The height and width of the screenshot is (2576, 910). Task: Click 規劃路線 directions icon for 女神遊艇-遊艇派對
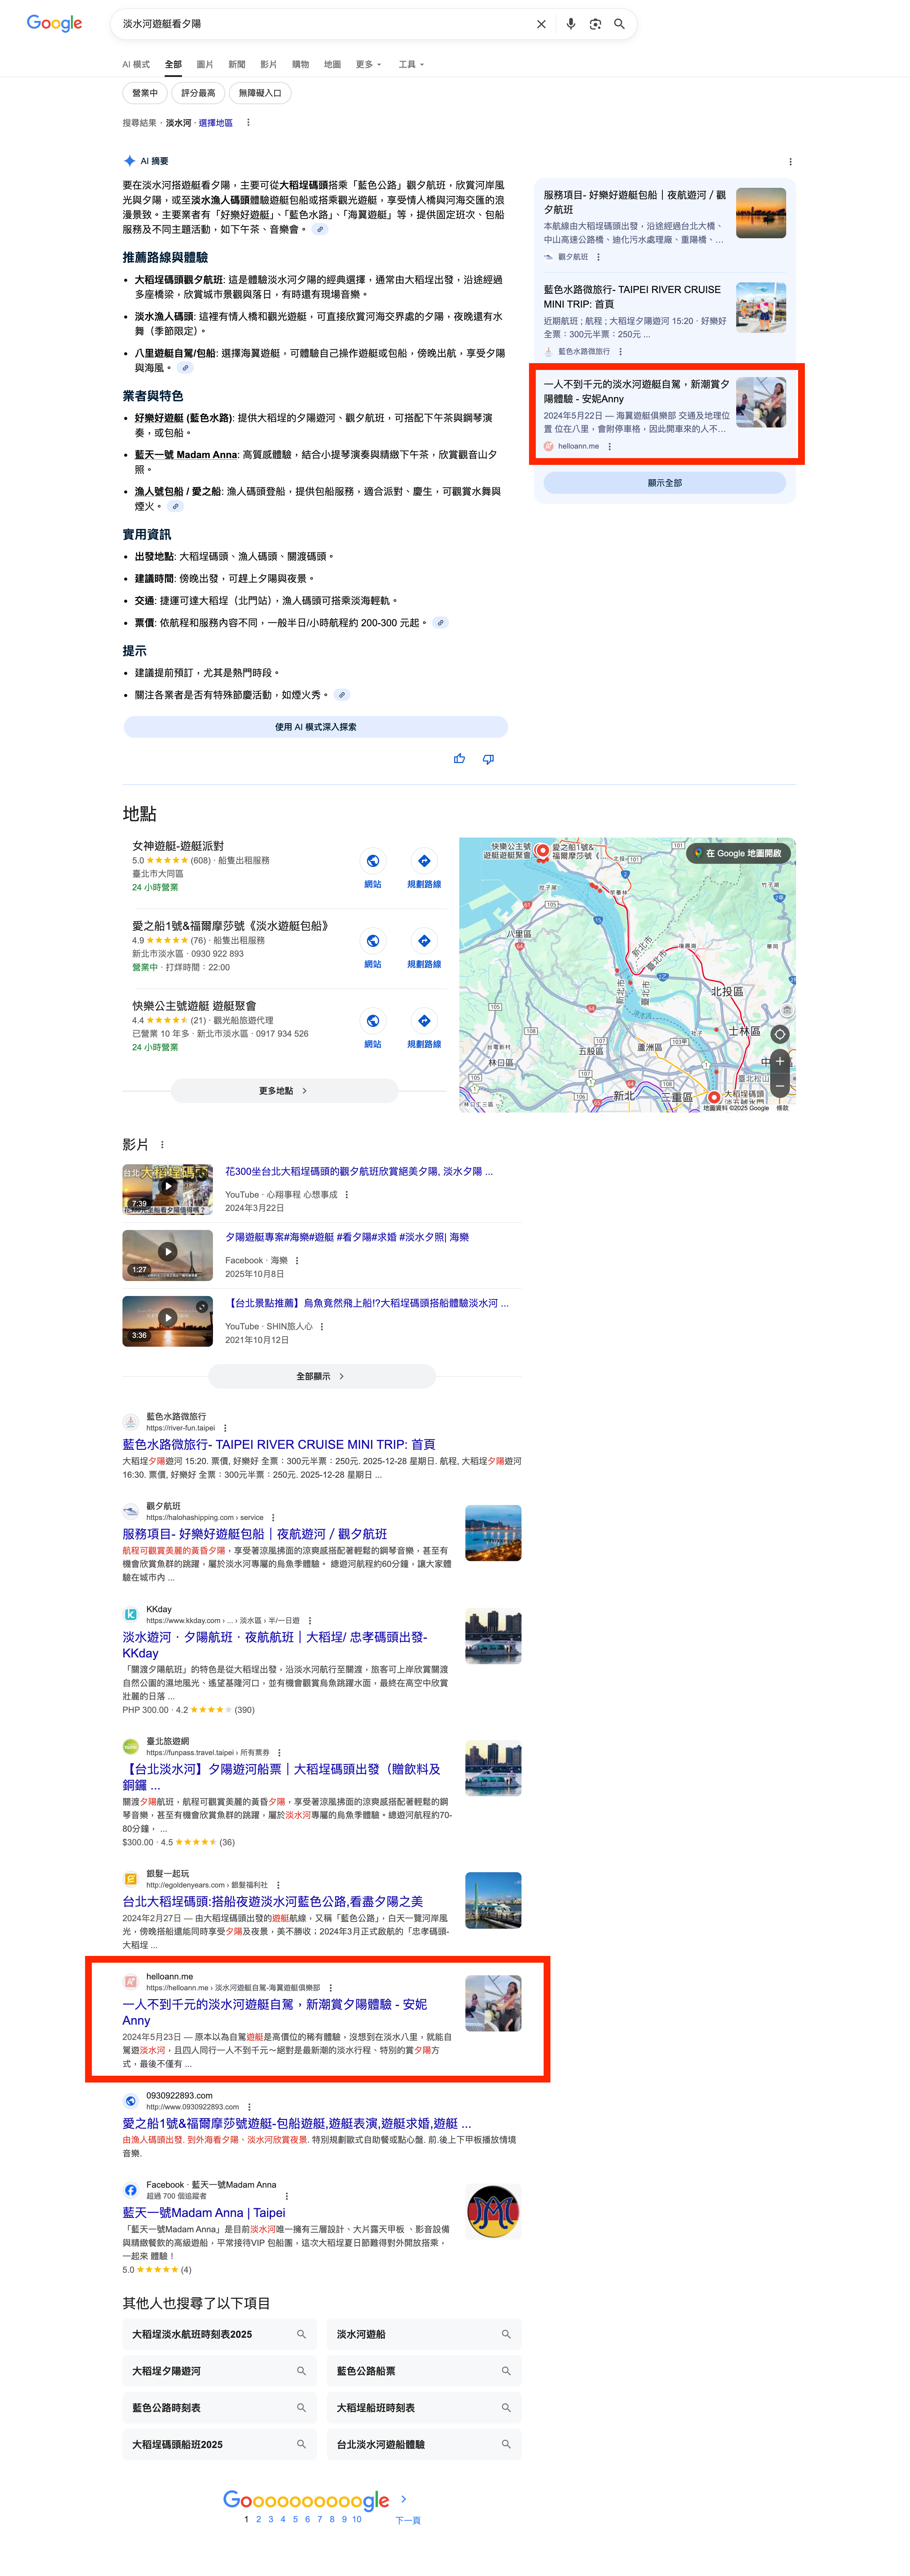click(424, 861)
